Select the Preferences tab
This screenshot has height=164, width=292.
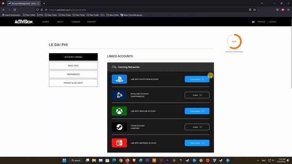[73, 74]
